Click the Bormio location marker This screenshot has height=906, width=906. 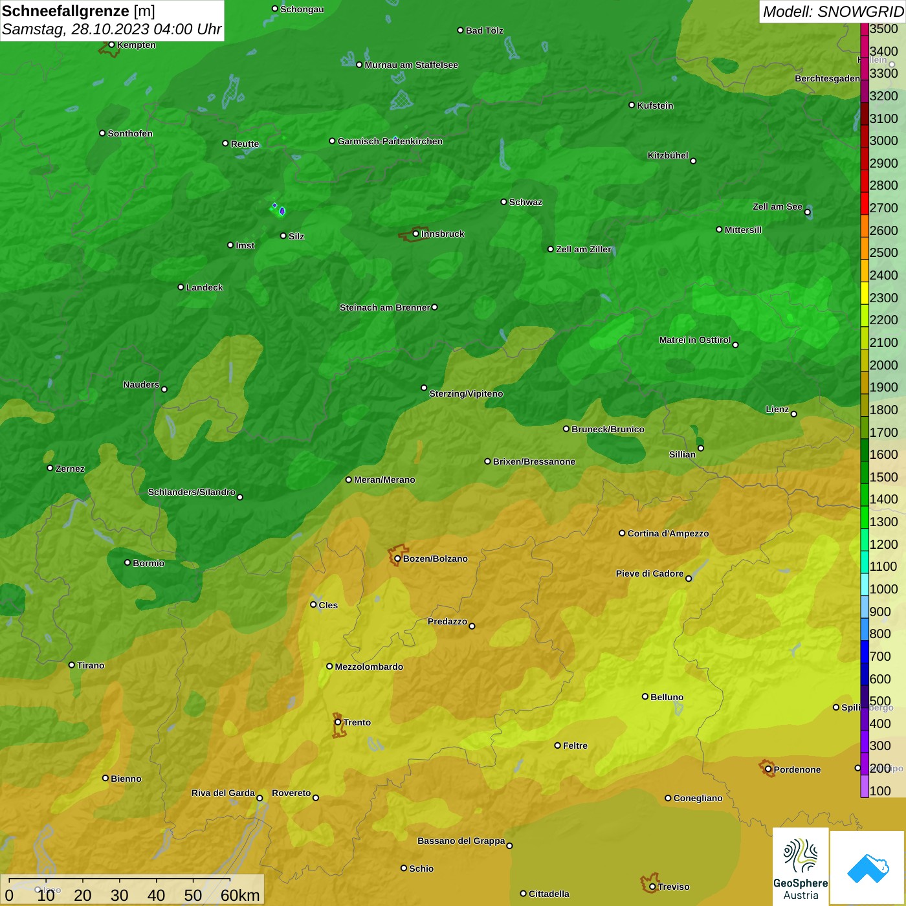coord(127,562)
